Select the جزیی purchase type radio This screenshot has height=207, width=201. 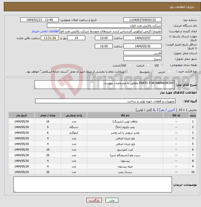(x=169, y=71)
